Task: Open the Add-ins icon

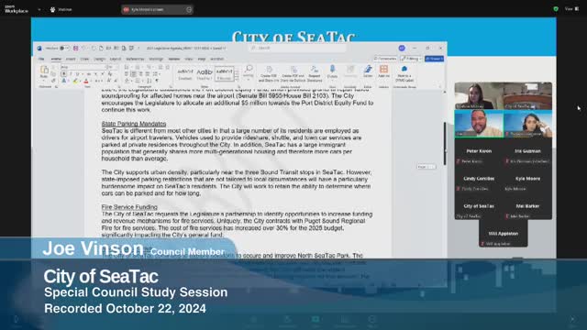Action: coord(383,71)
